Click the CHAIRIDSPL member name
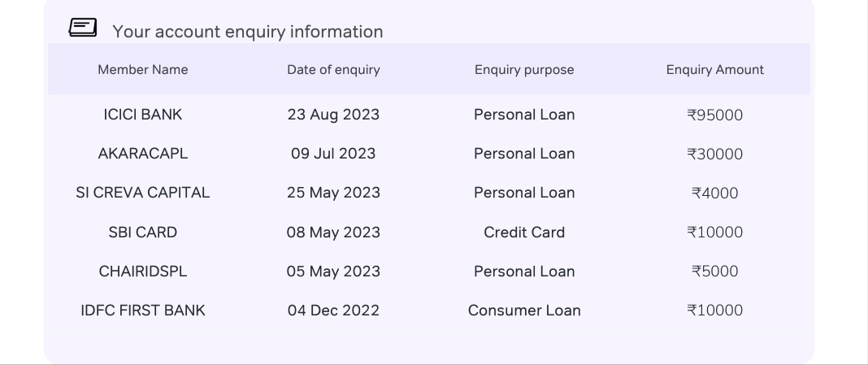 (143, 272)
